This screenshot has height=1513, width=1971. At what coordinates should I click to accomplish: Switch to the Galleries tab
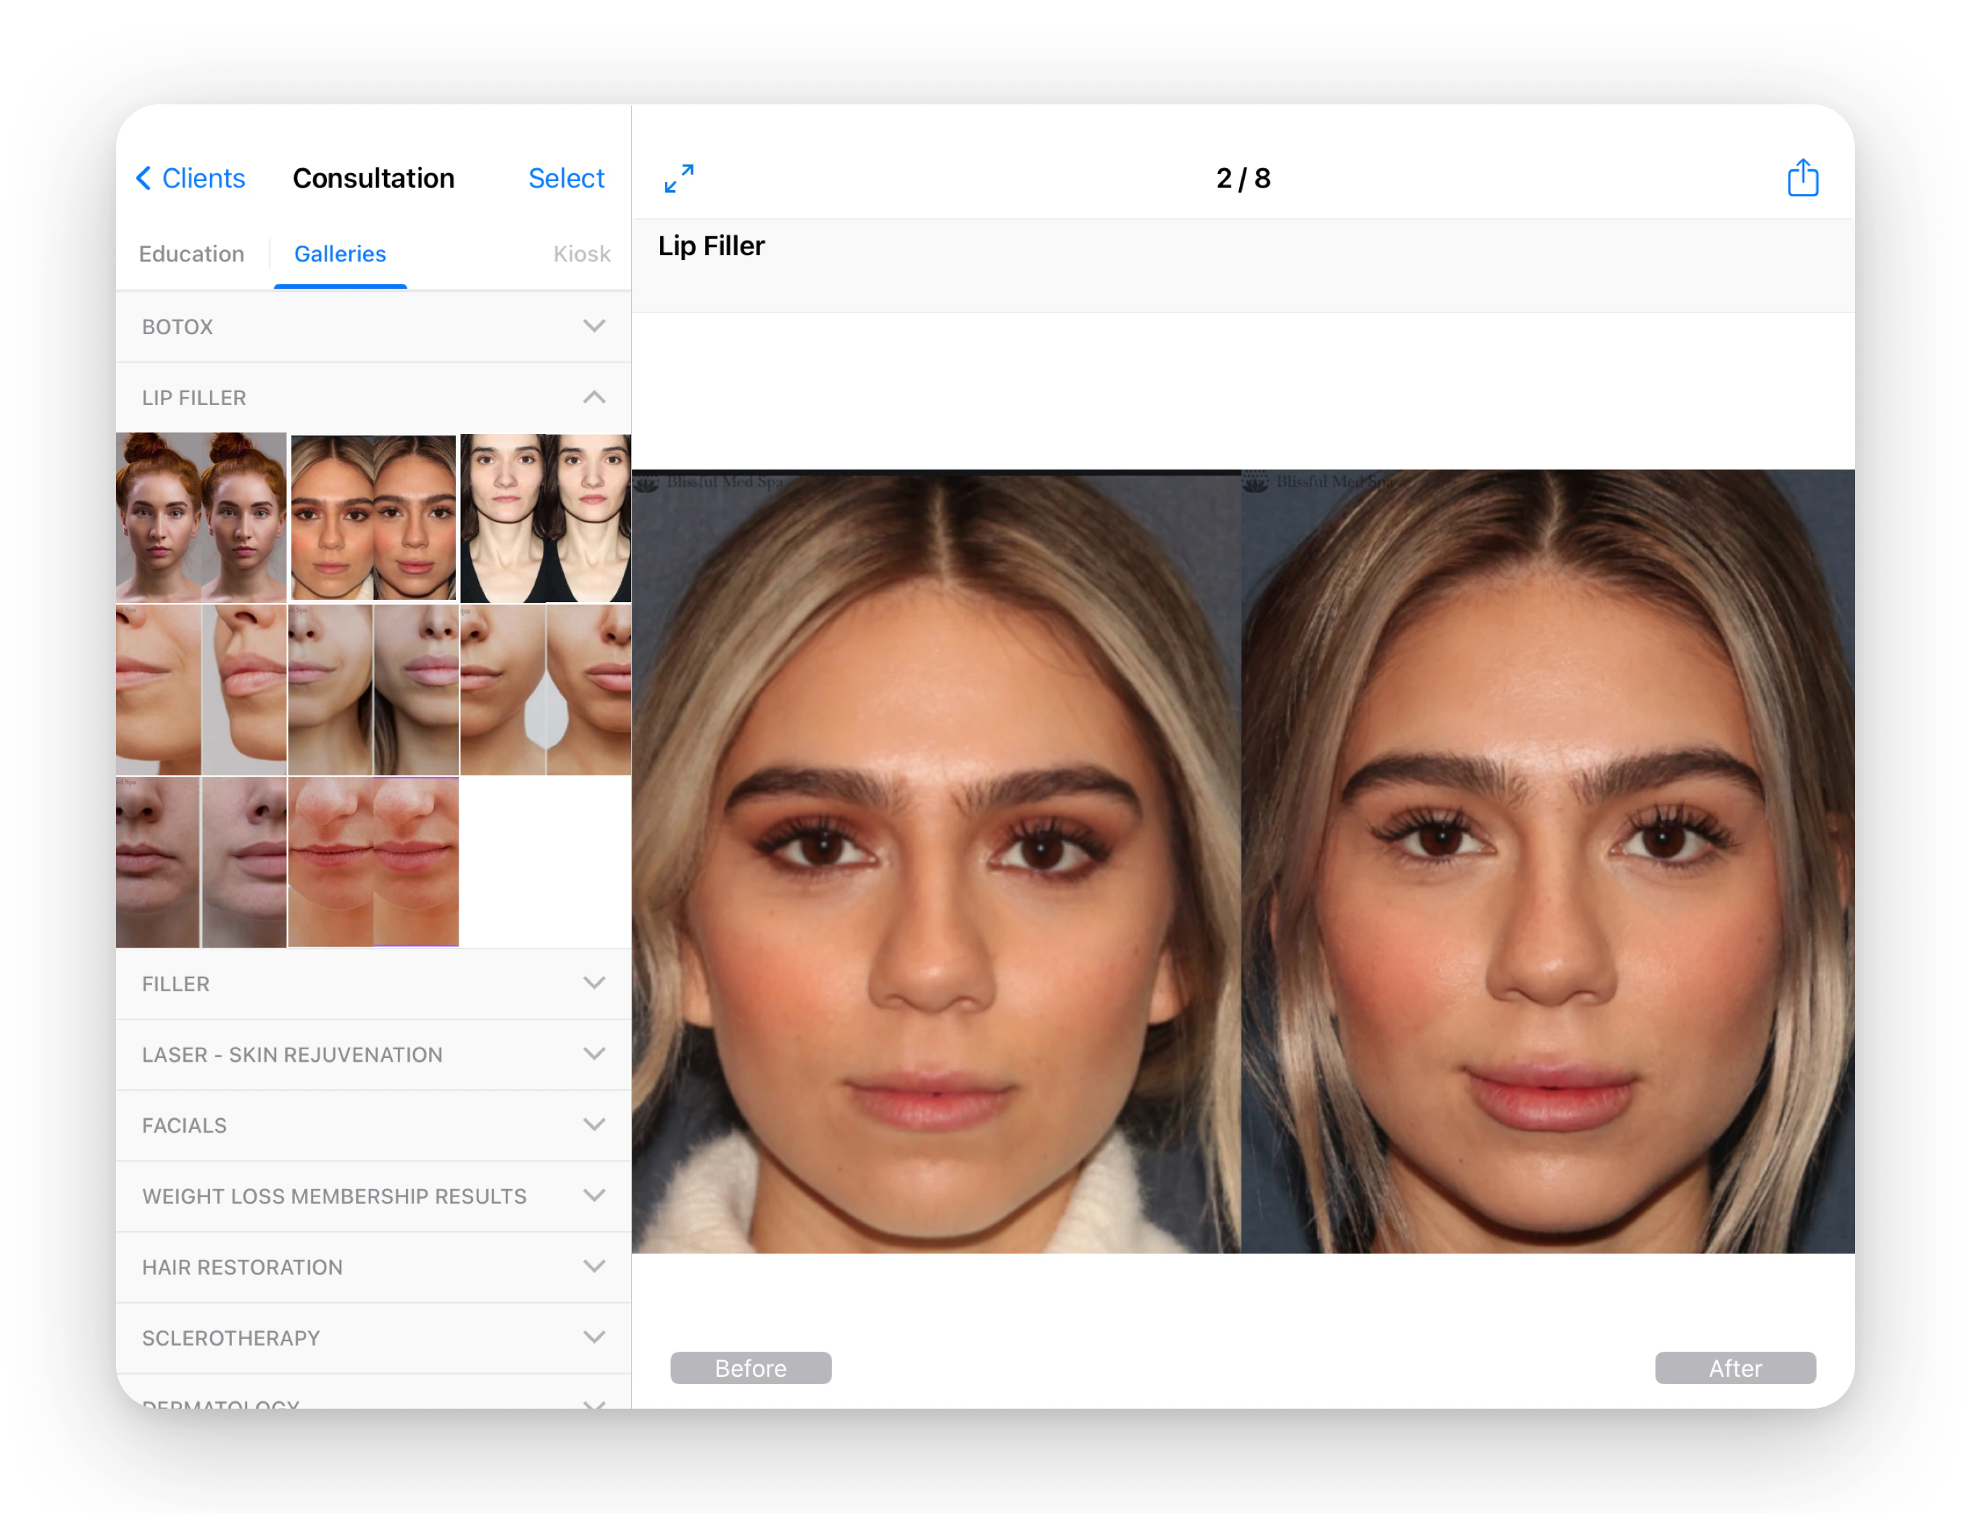[x=341, y=254]
